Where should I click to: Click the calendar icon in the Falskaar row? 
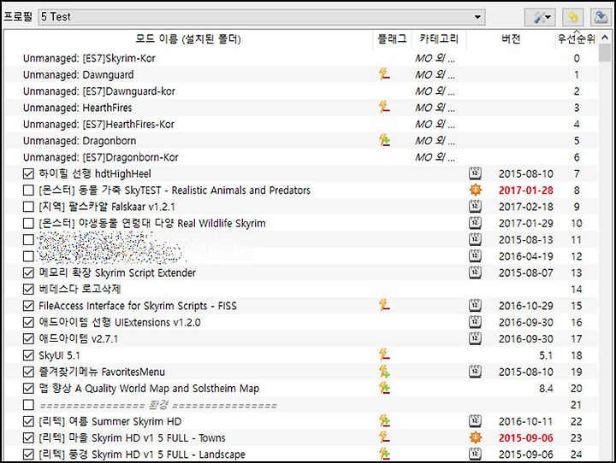pos(475,206)
